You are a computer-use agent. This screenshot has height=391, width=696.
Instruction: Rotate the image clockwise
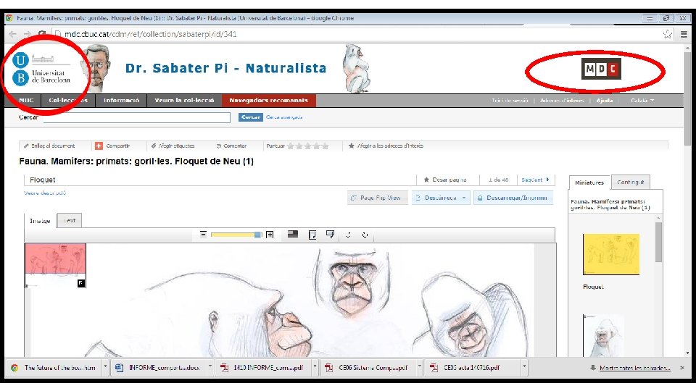pyautogui.click(x=365, y=235)
